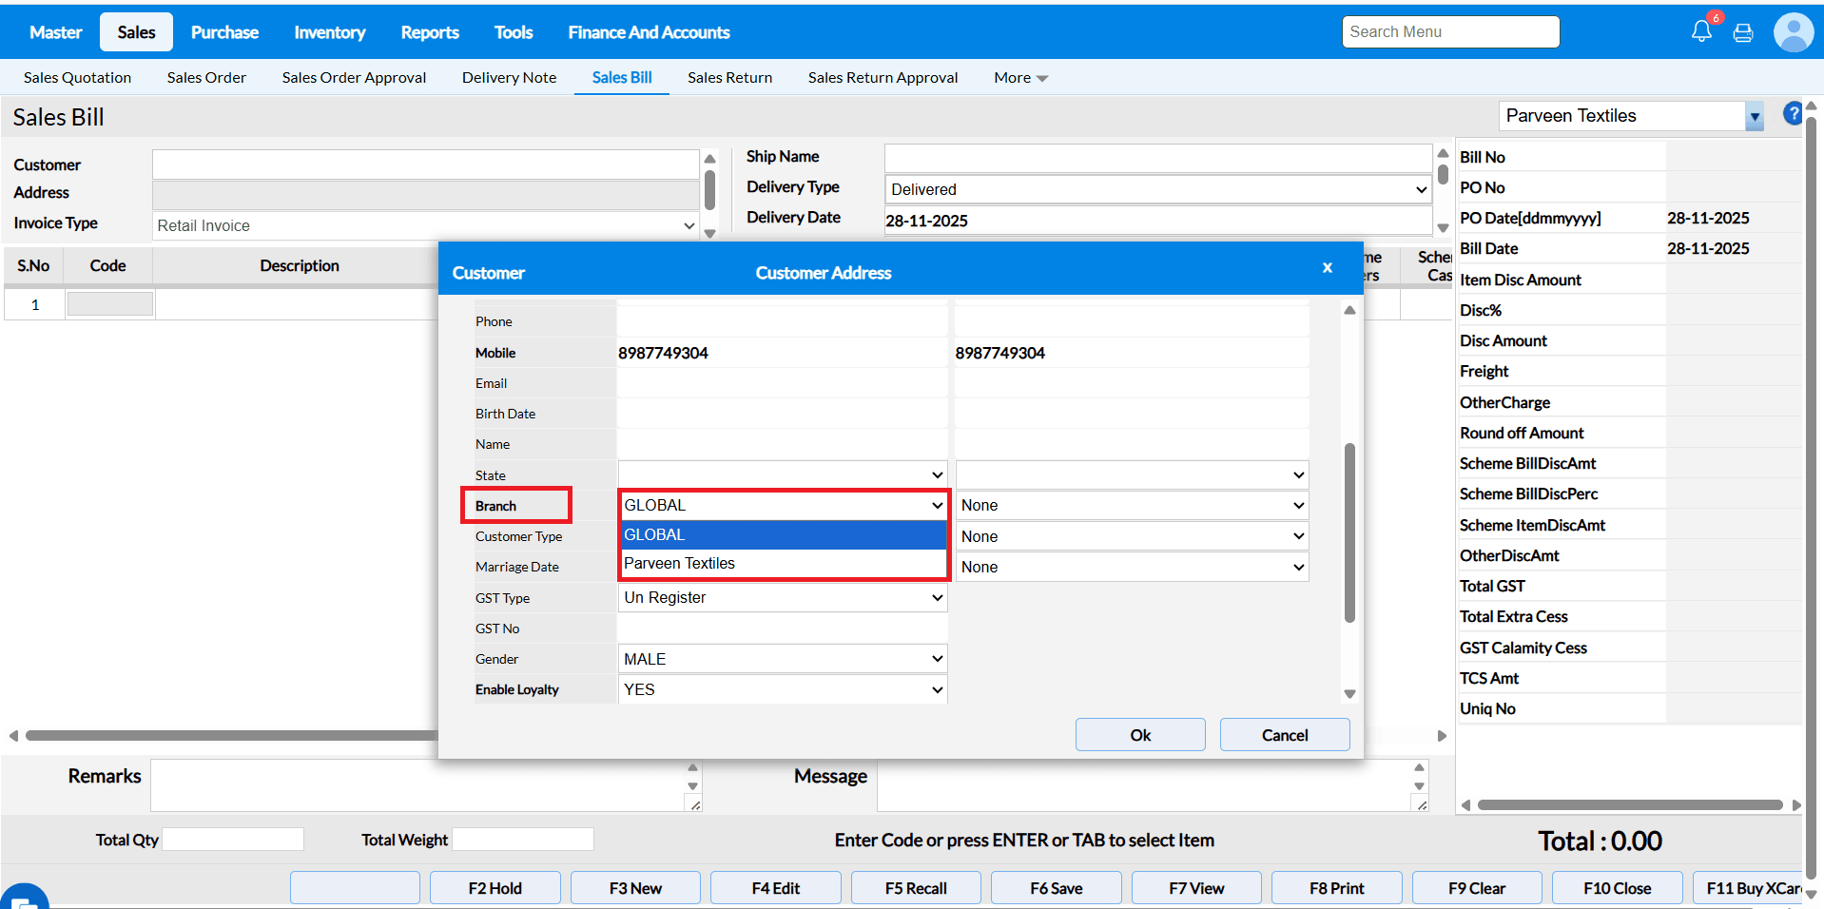Open the user profile avatar
Screen dimensions: 1824x909
coord(1793,32)
